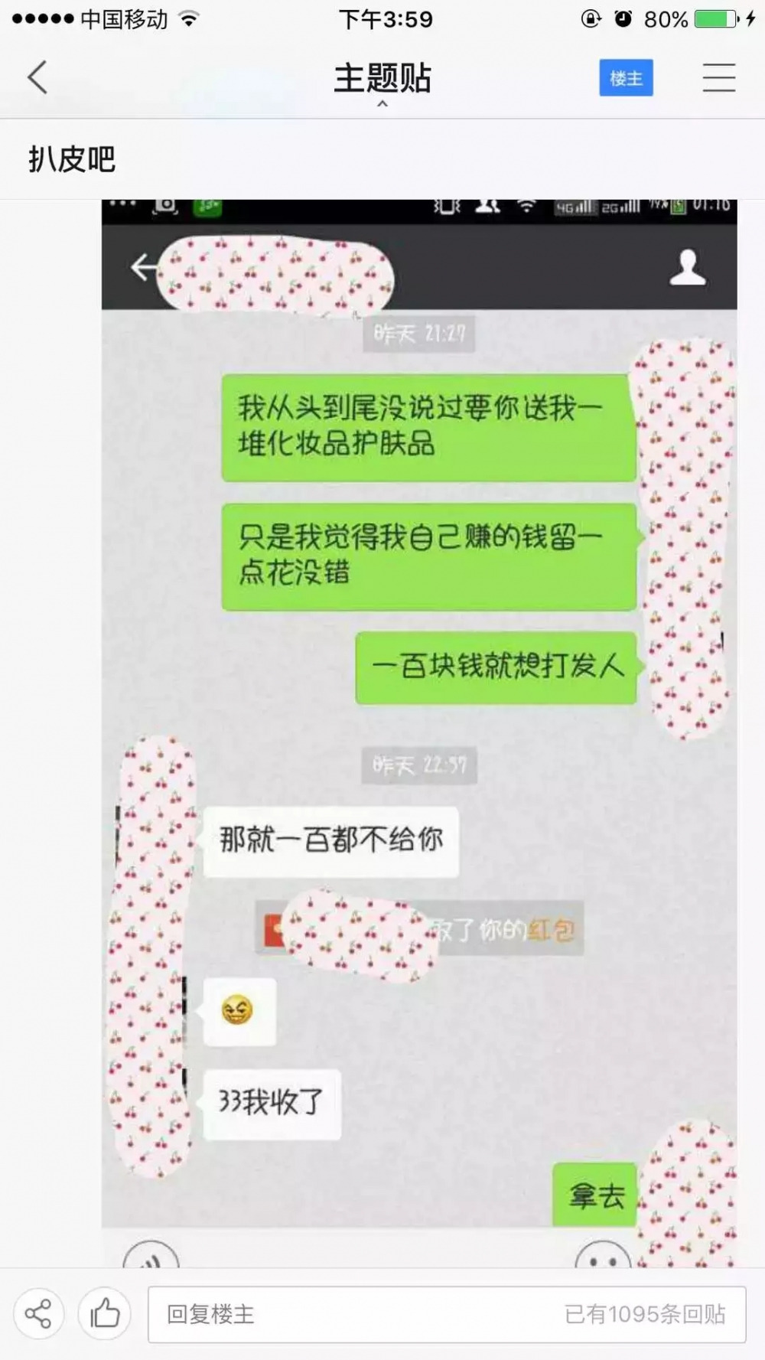The image size is (765, 1360).
Task: Tap the white back arrow in chat screenshot
Action: coord(143,267)
